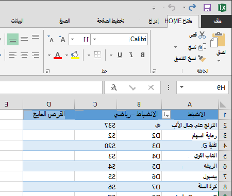Align text right in cell

[36, 55]
